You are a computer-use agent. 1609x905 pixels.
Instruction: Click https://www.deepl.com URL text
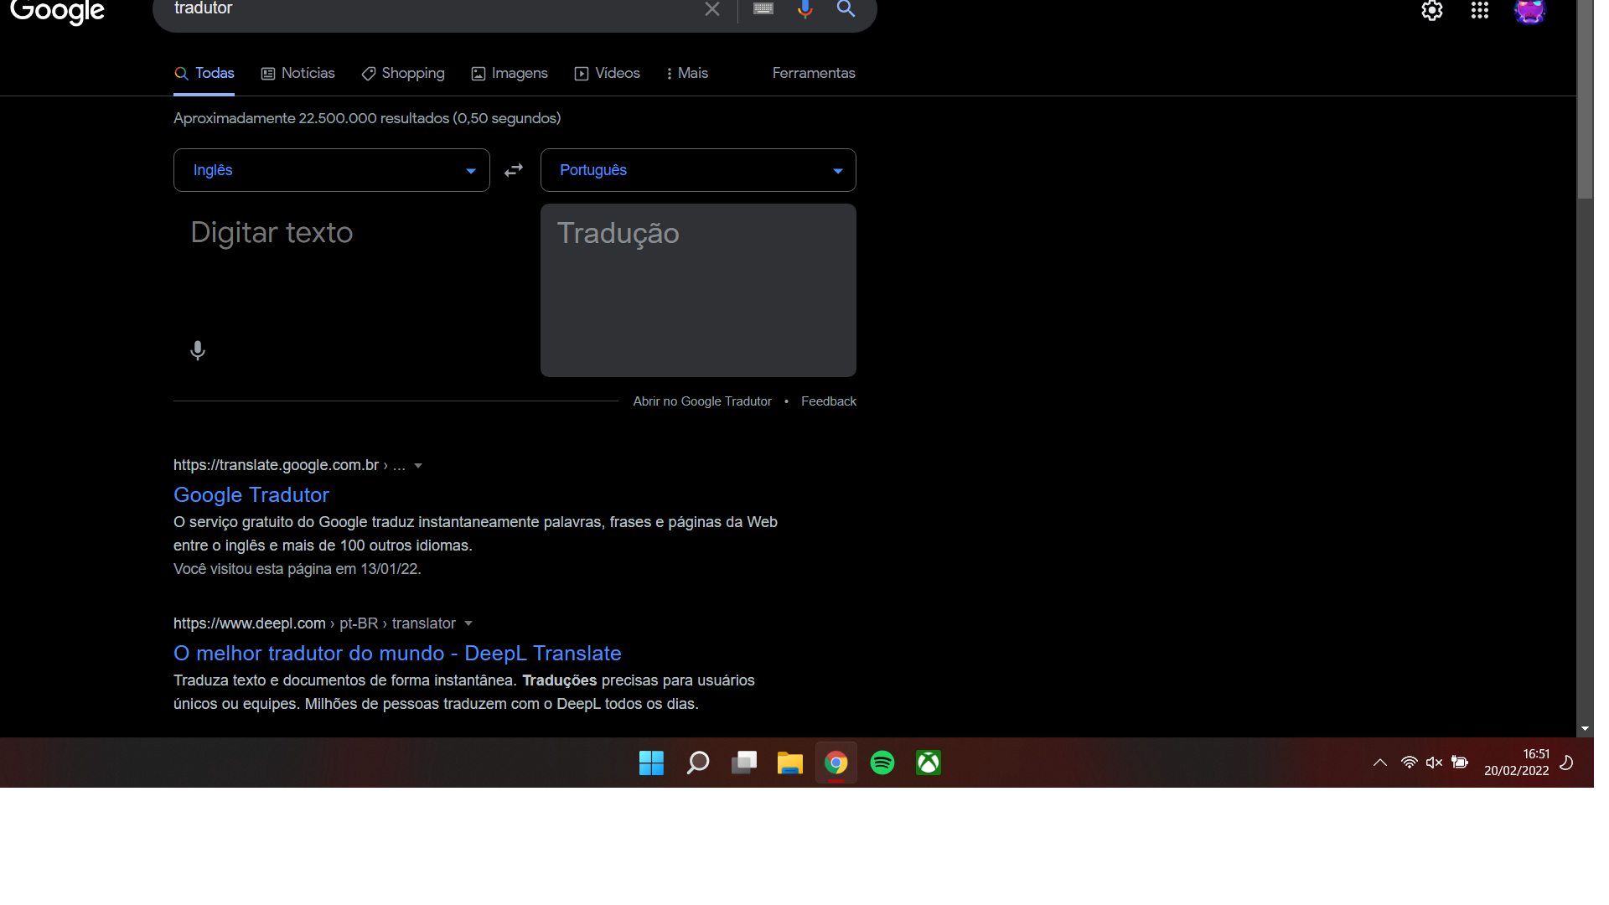tap(250, 623)
